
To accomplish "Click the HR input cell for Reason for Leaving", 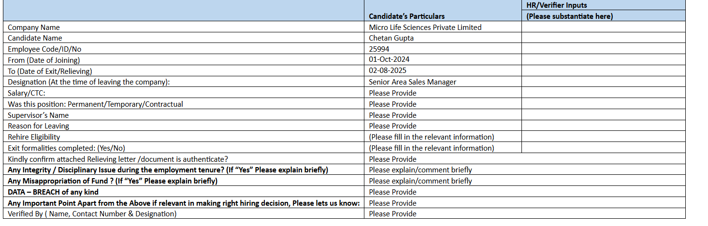I will 603,126.
